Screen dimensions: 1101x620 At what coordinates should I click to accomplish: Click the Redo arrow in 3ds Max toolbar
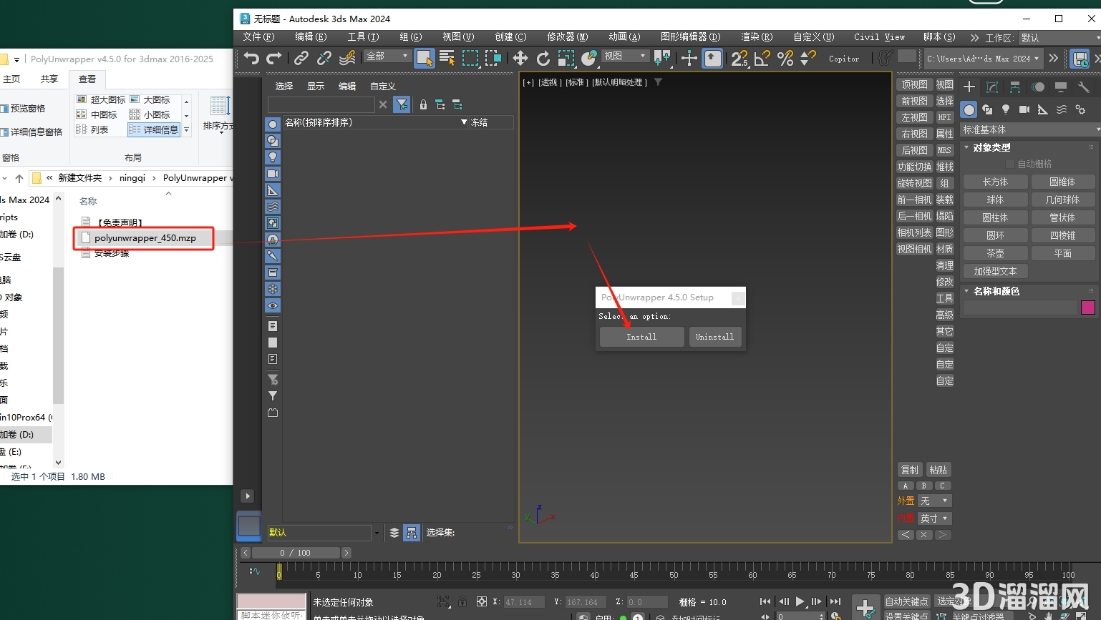point(274,58)
